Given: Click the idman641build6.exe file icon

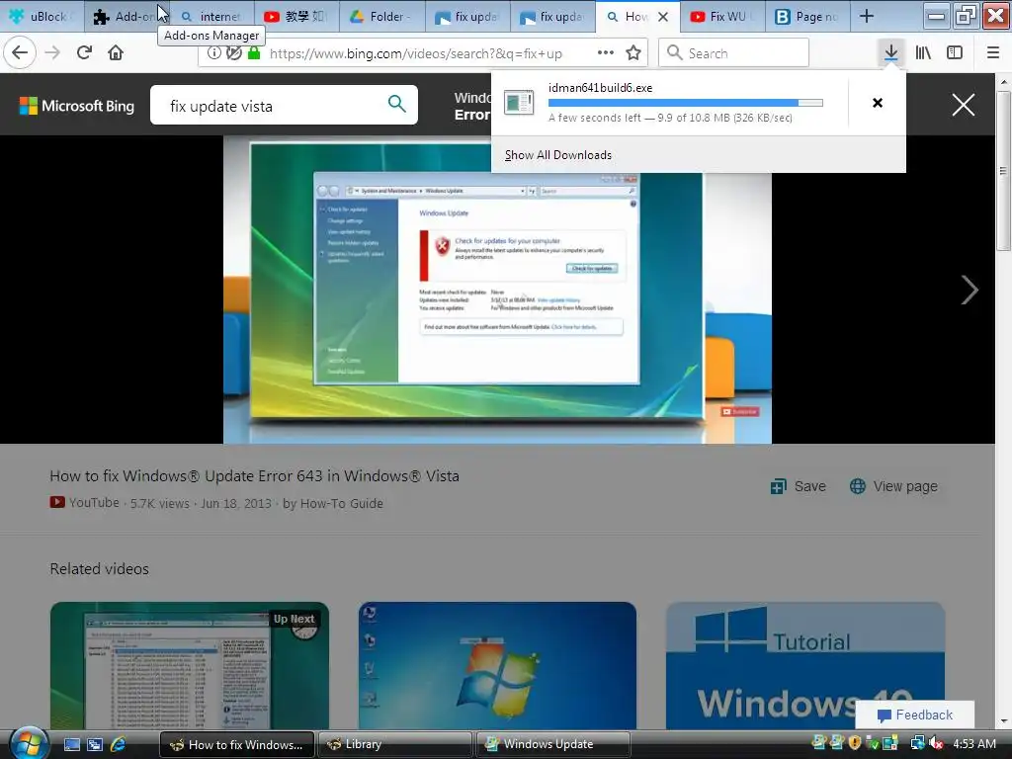Looking at the screenshot, I should 519,103.
